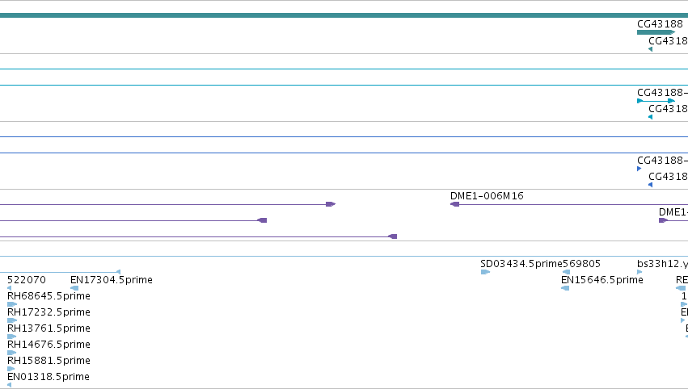Click the arrow glyph under the cut-off RE label
This screenshot has height=389, width=688.
(681, 288)
